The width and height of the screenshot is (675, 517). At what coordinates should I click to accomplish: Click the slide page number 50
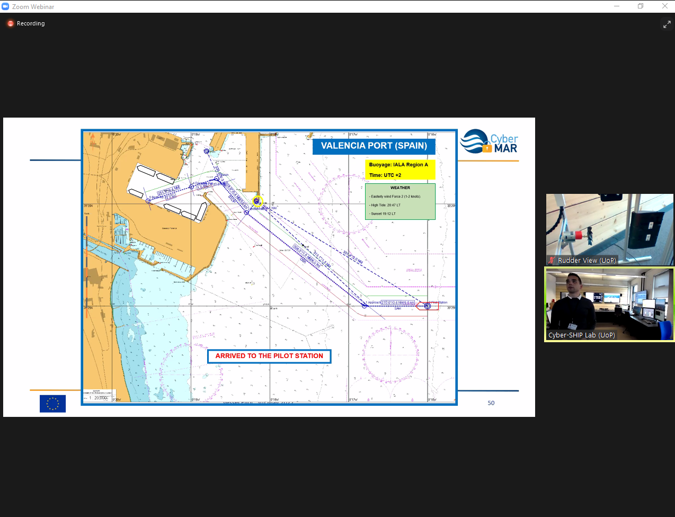click(x=491, y=403)
